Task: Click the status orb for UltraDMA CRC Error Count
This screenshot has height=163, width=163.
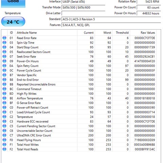Action: (4, 135)
